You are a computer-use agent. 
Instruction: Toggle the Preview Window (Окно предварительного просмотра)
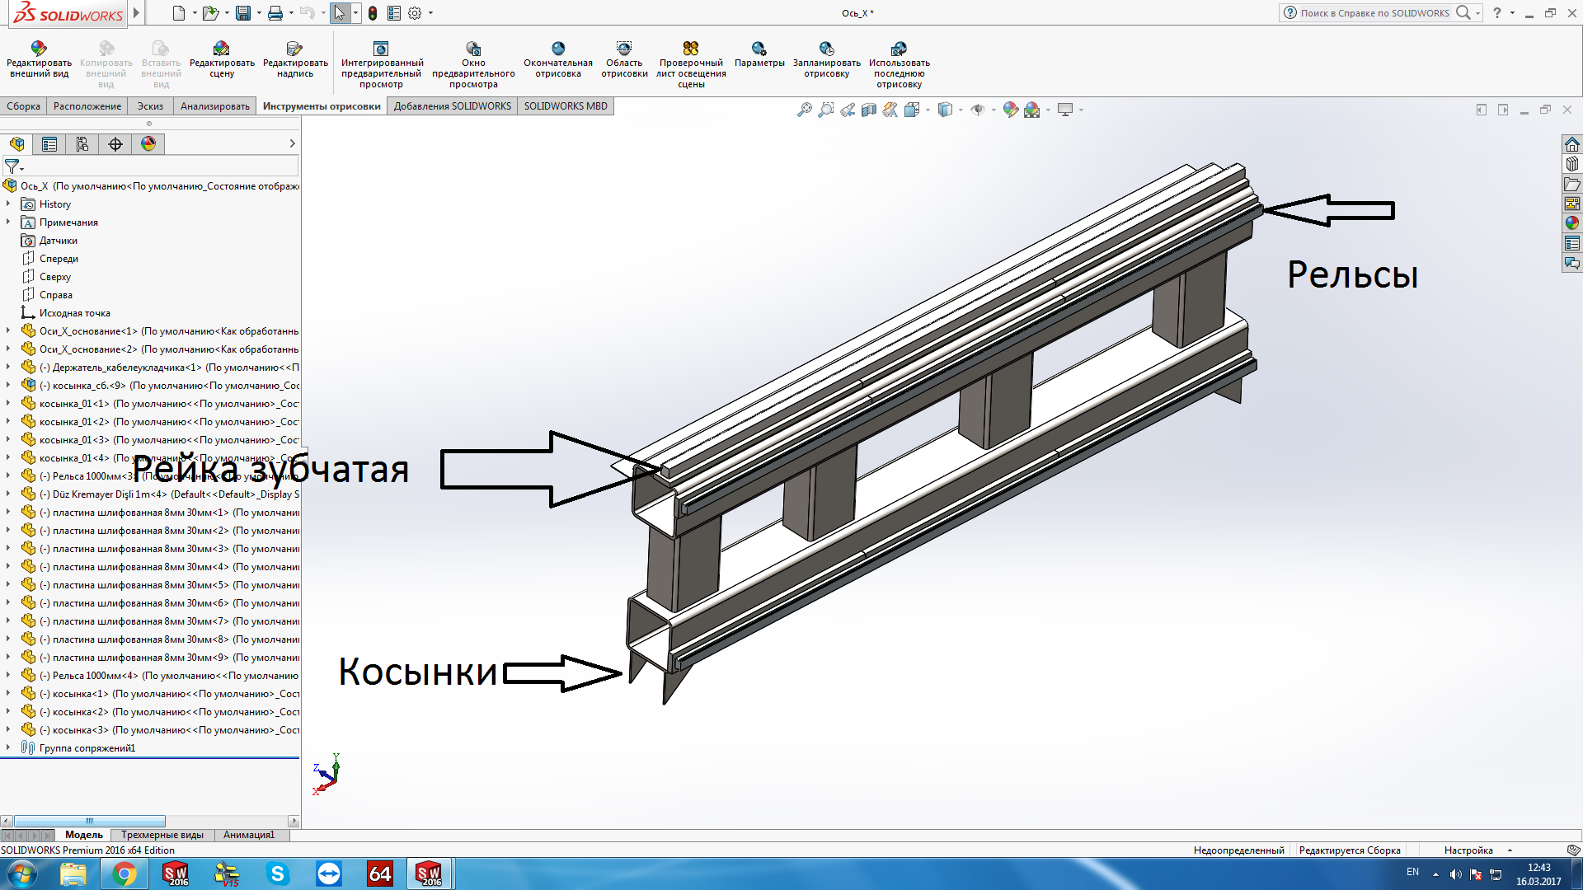coord(473,49)
